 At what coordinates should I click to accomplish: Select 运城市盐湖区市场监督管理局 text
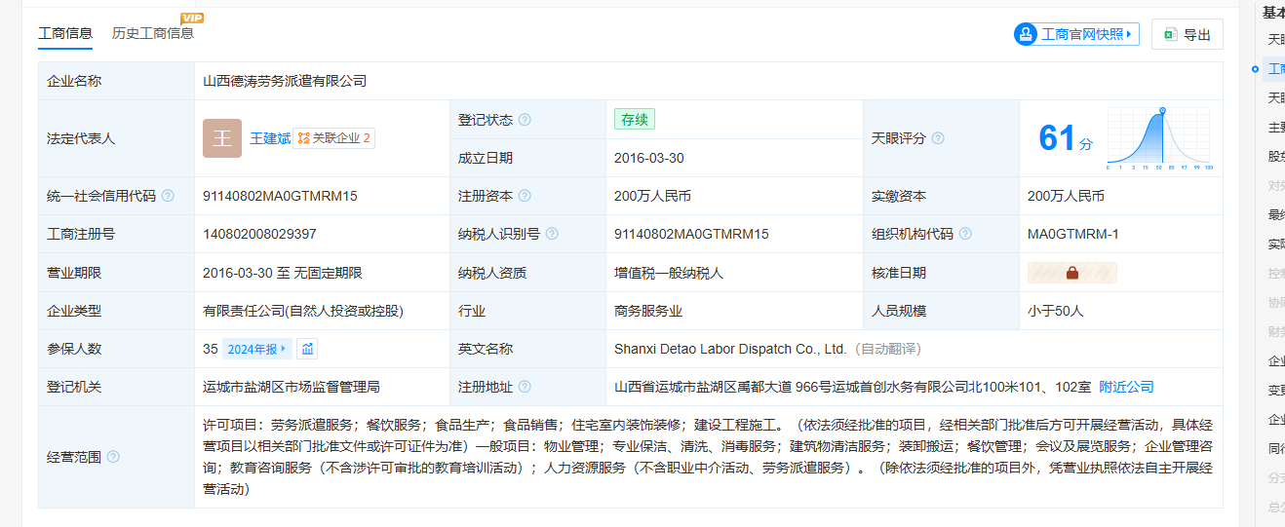click(292, 387)
